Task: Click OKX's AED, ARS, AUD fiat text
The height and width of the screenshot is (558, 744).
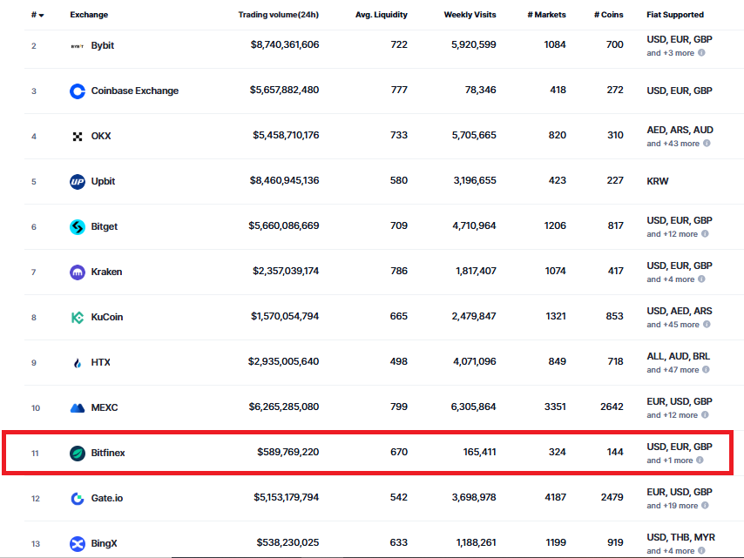Action: 680,130
